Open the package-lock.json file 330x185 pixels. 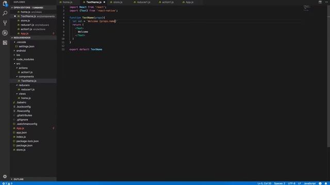(x=33, y=141)
